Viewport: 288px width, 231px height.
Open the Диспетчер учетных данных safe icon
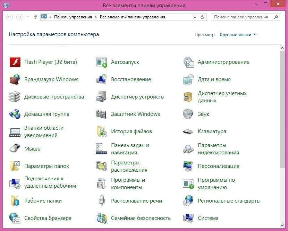(188, 97)
